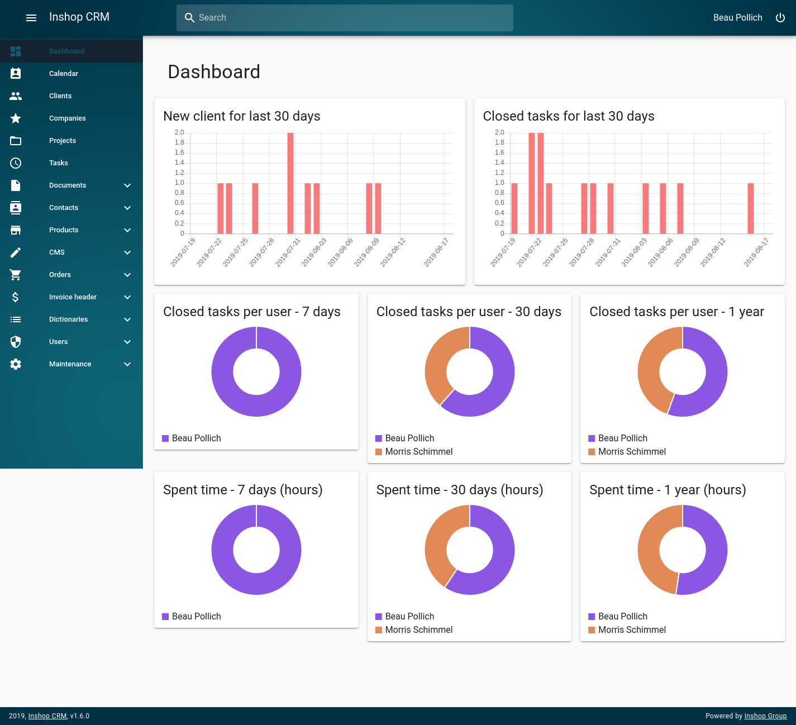
Task: Select Dashboard in the sidebar
Action: point(66,51)
